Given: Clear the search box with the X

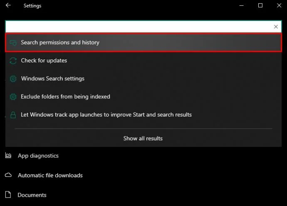Looking at the screenshot, I should (x=276, y=27).
